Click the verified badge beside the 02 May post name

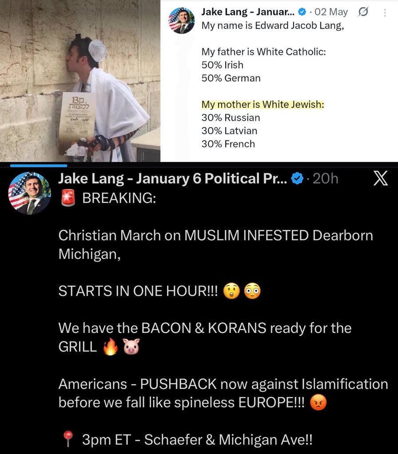point(302,12)
